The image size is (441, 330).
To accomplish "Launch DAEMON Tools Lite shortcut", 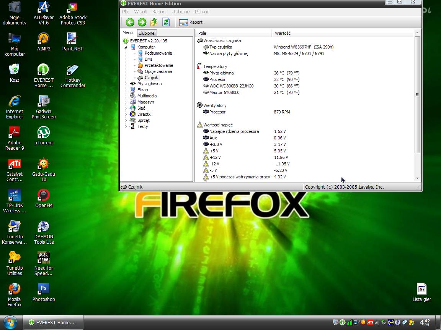I will point(44,232).
